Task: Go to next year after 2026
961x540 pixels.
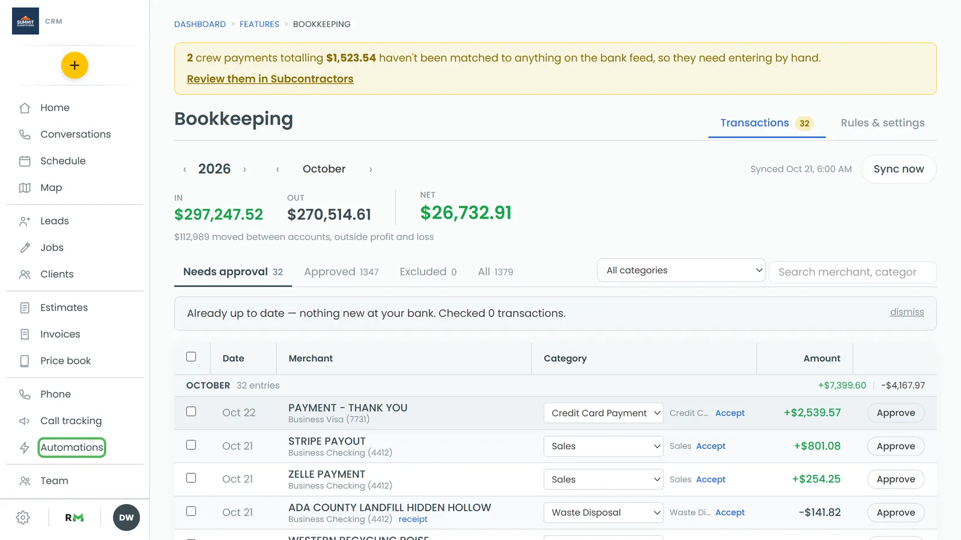Action: click(244, 170)
